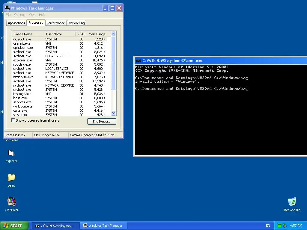
Task: Select the wmiprvse.exe process
Action: pos(59,77)
